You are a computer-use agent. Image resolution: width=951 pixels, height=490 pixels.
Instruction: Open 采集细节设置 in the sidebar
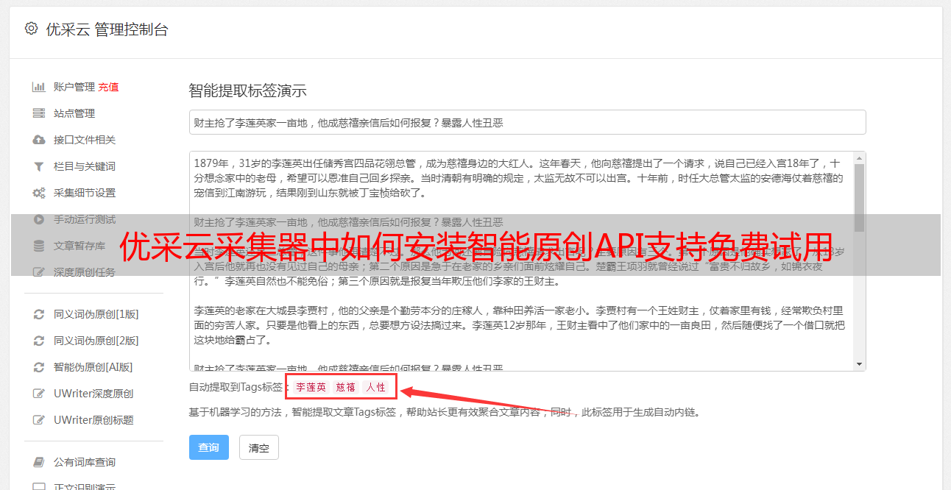(x=85, y=193)
